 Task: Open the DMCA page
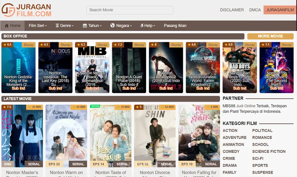[x=255, y=10]
